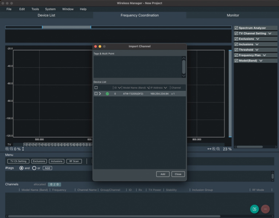The height and width of the screenshot is (218, 279).
Task: Expand the TV Channel Setting section
Action: (270, 33)
